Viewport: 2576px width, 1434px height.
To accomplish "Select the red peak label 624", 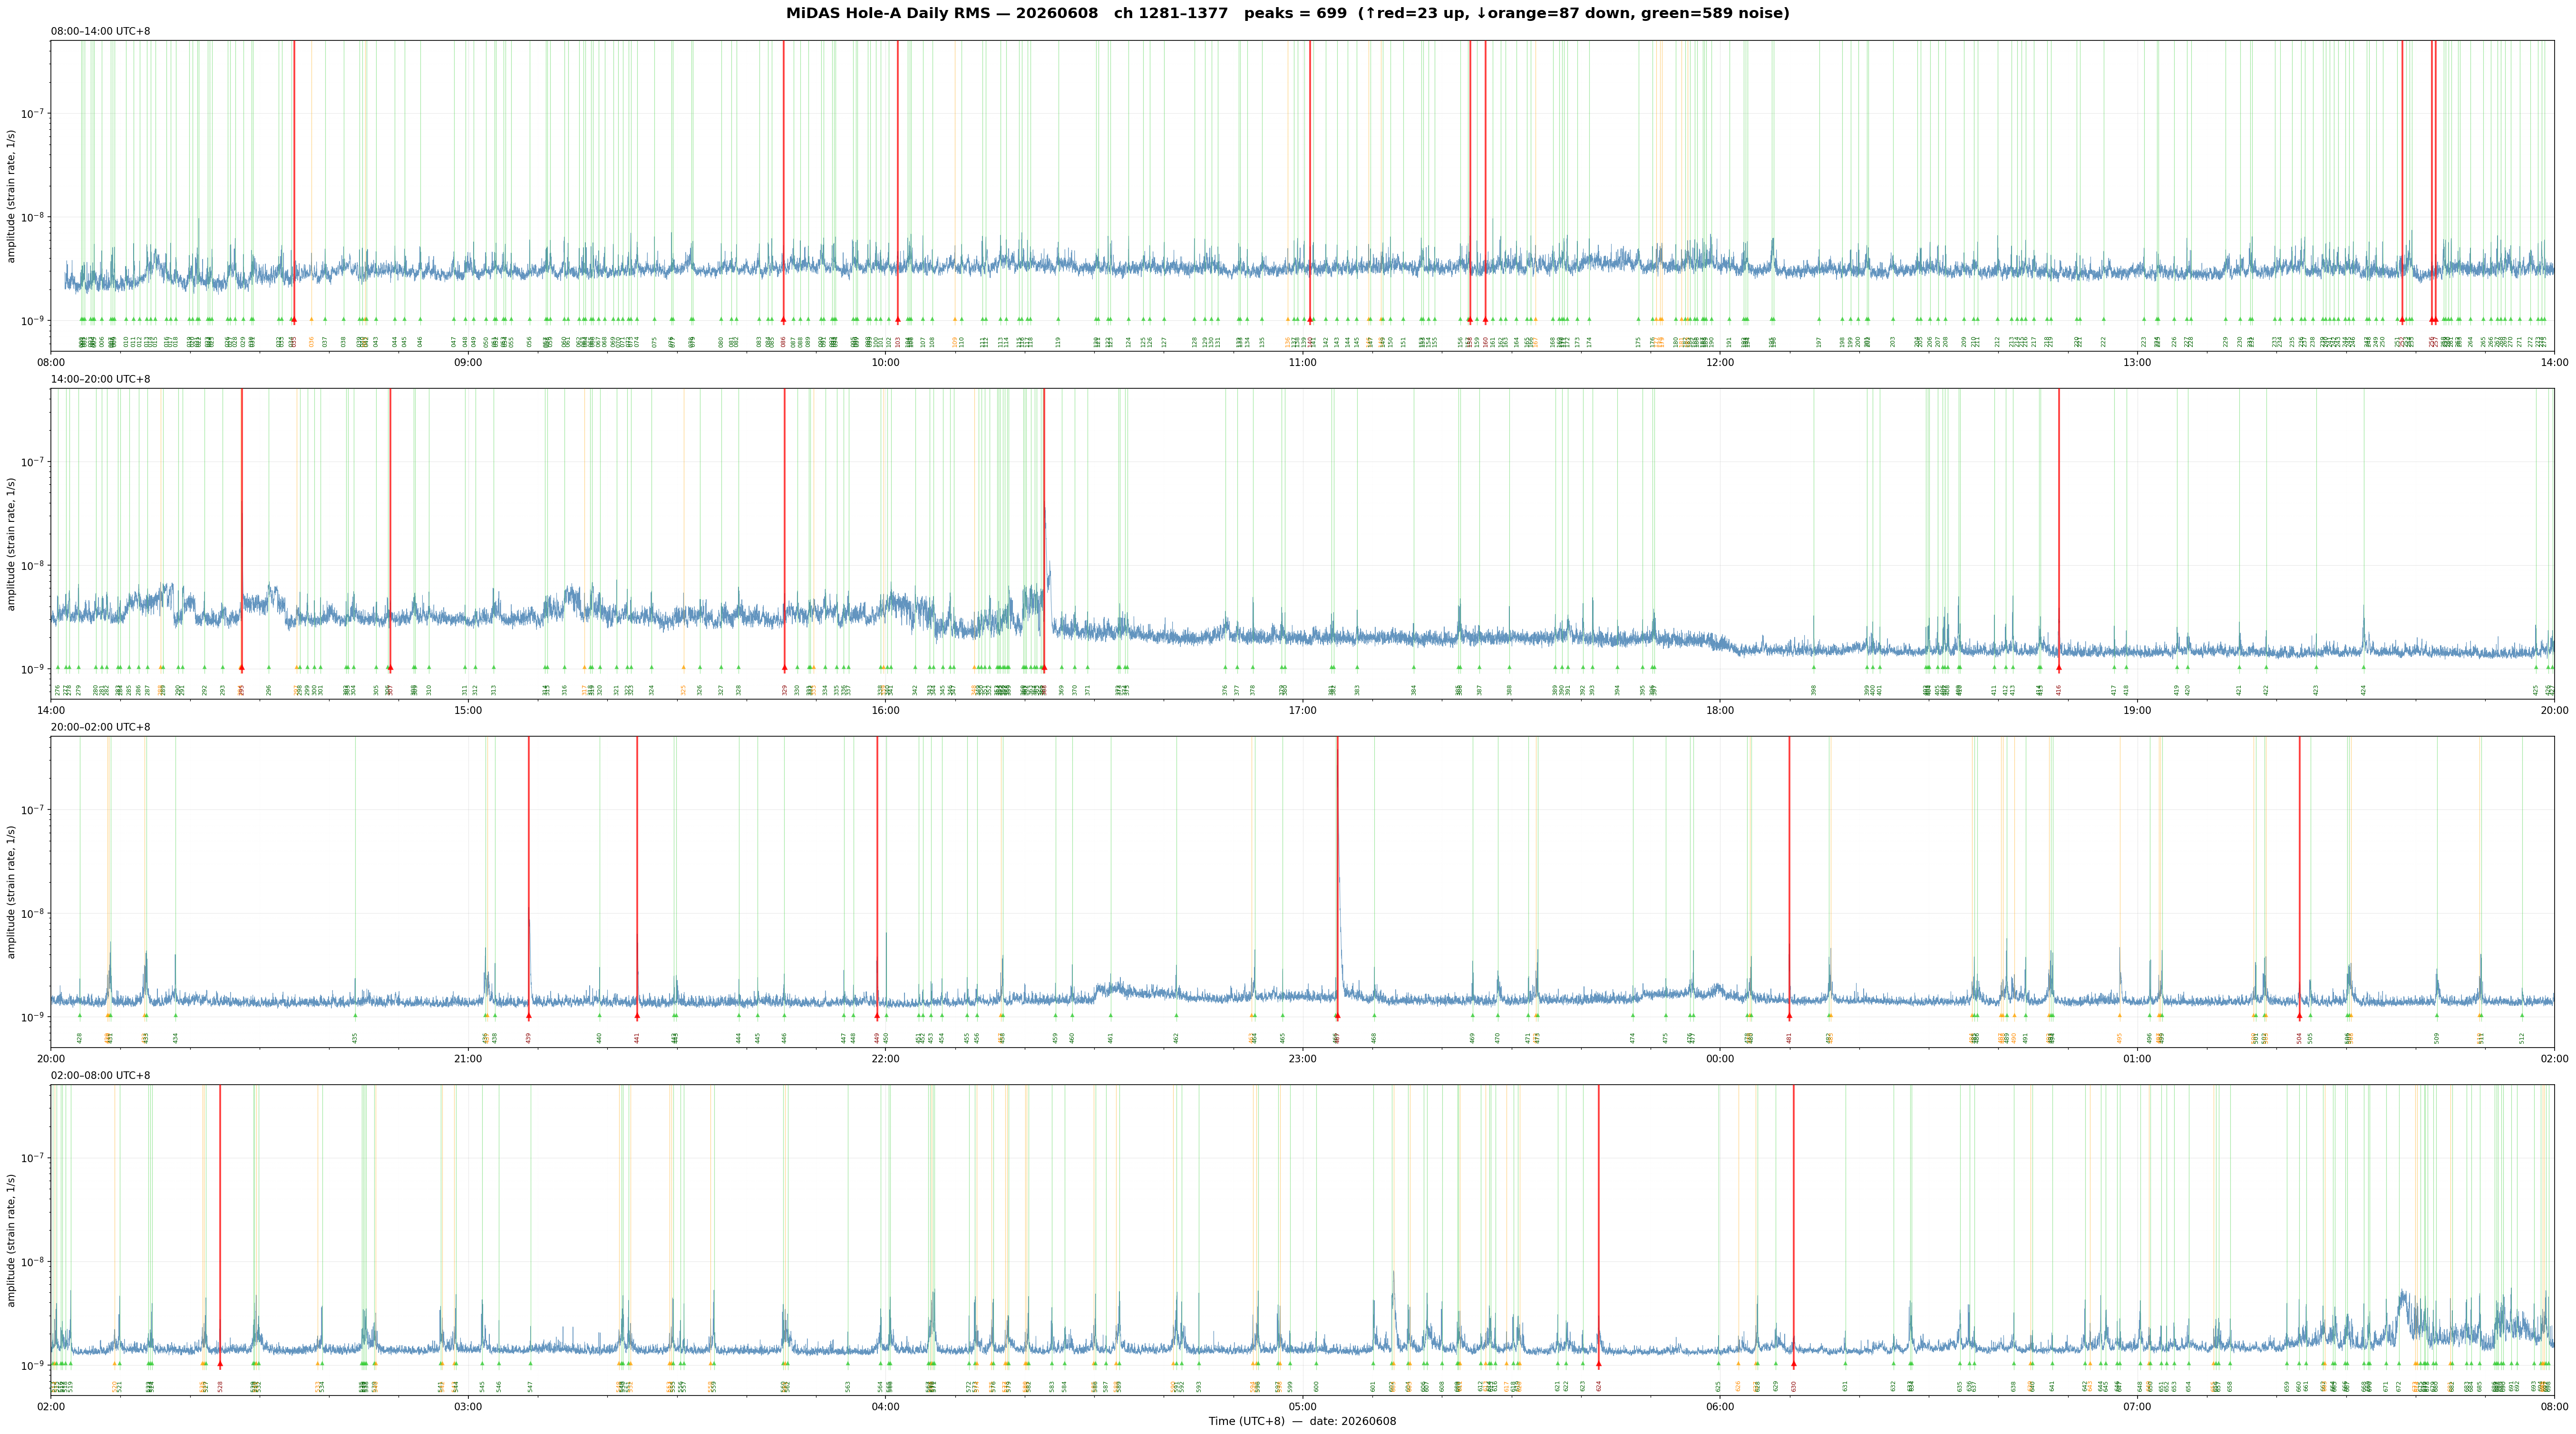I will coord(1599,1386).
